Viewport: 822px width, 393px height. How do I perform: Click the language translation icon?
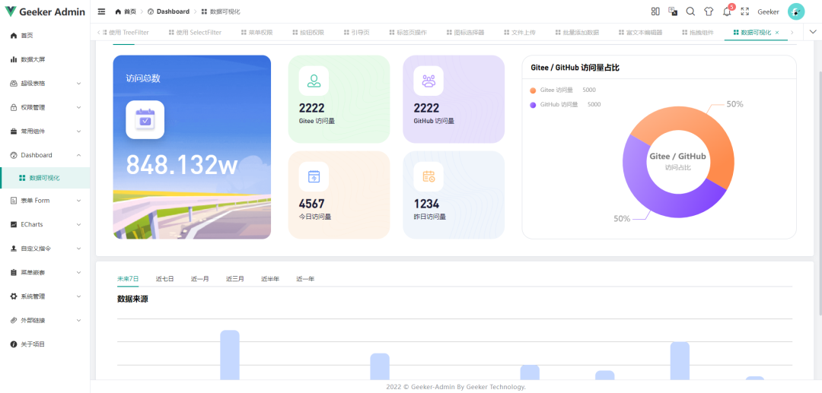pos(673,11)
